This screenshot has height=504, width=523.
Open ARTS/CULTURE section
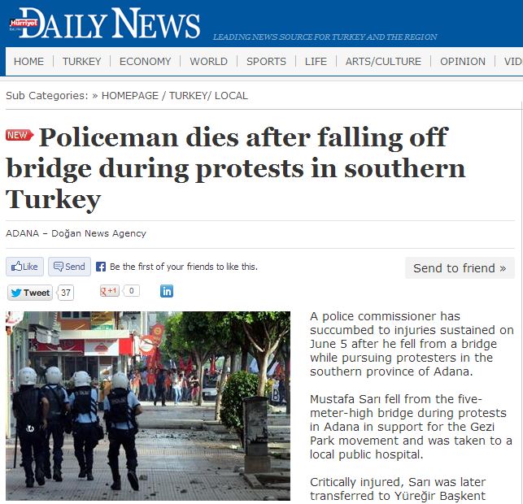click(x=383, y=61)
